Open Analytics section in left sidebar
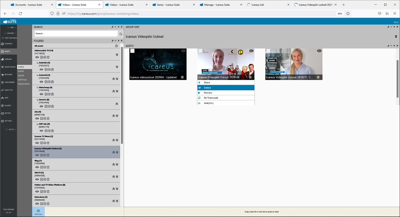The height and width of the screenshot is (217, 400). (9, 90)
